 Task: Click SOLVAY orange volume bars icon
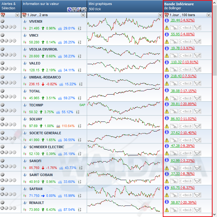[x=58, y=126]
